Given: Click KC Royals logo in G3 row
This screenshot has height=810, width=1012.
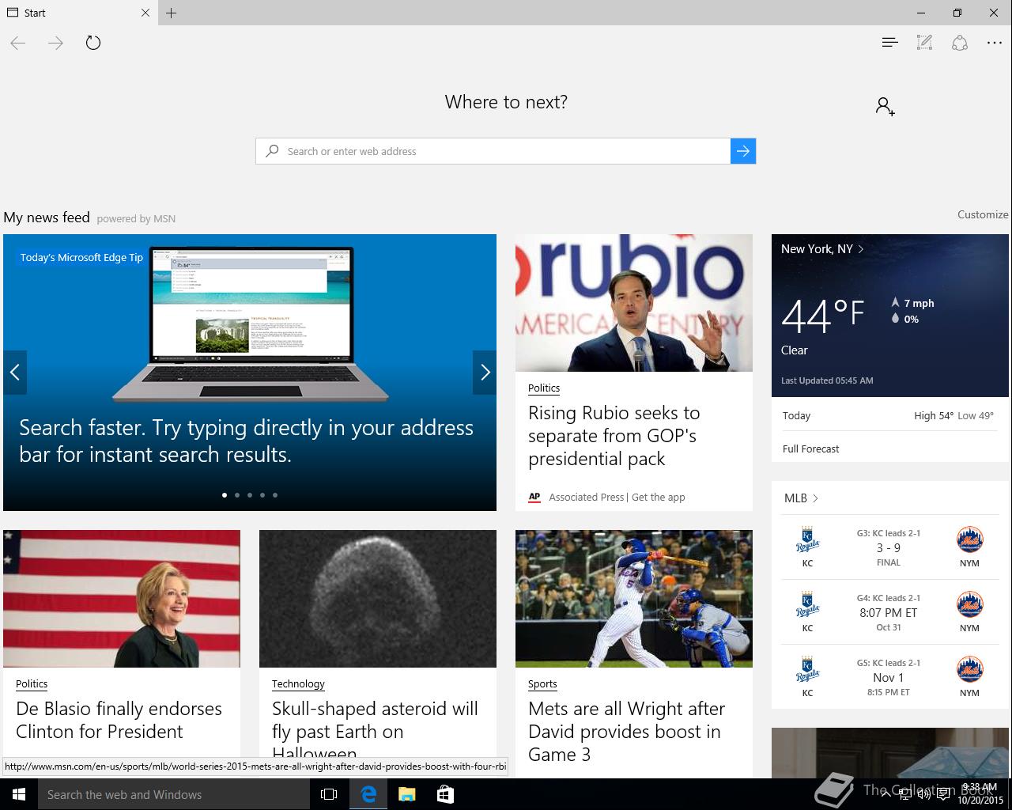Looking at the screenshot, I should pyautogui.click(x=807, y=540).
